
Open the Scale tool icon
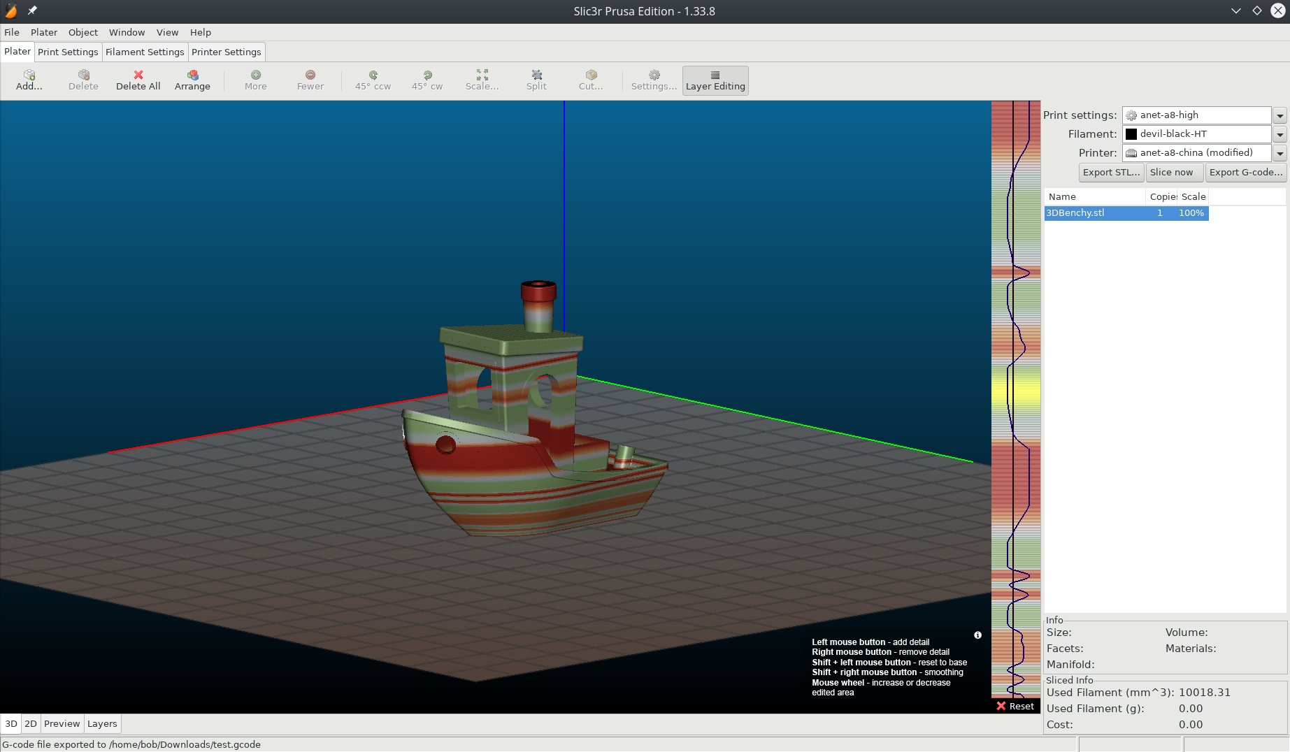482,75
